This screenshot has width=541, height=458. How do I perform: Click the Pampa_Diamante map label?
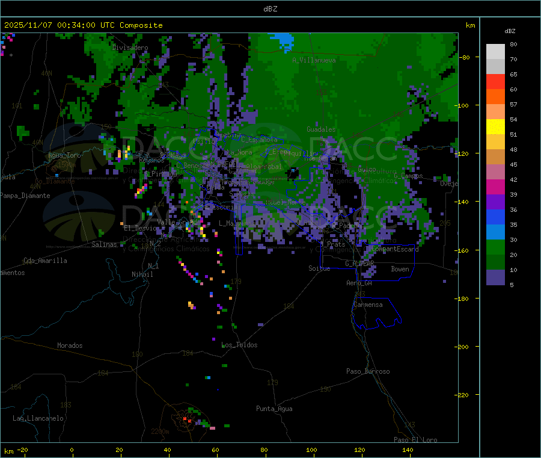click(25, 196)
